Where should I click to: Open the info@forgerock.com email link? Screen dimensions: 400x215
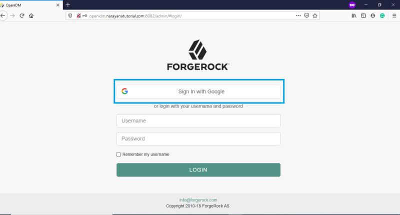(x=198, y=200)
